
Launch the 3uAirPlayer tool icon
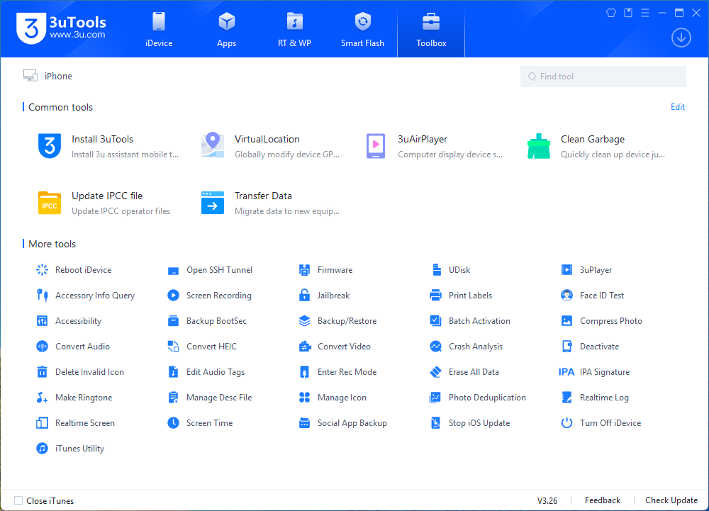tap(376, 146)
